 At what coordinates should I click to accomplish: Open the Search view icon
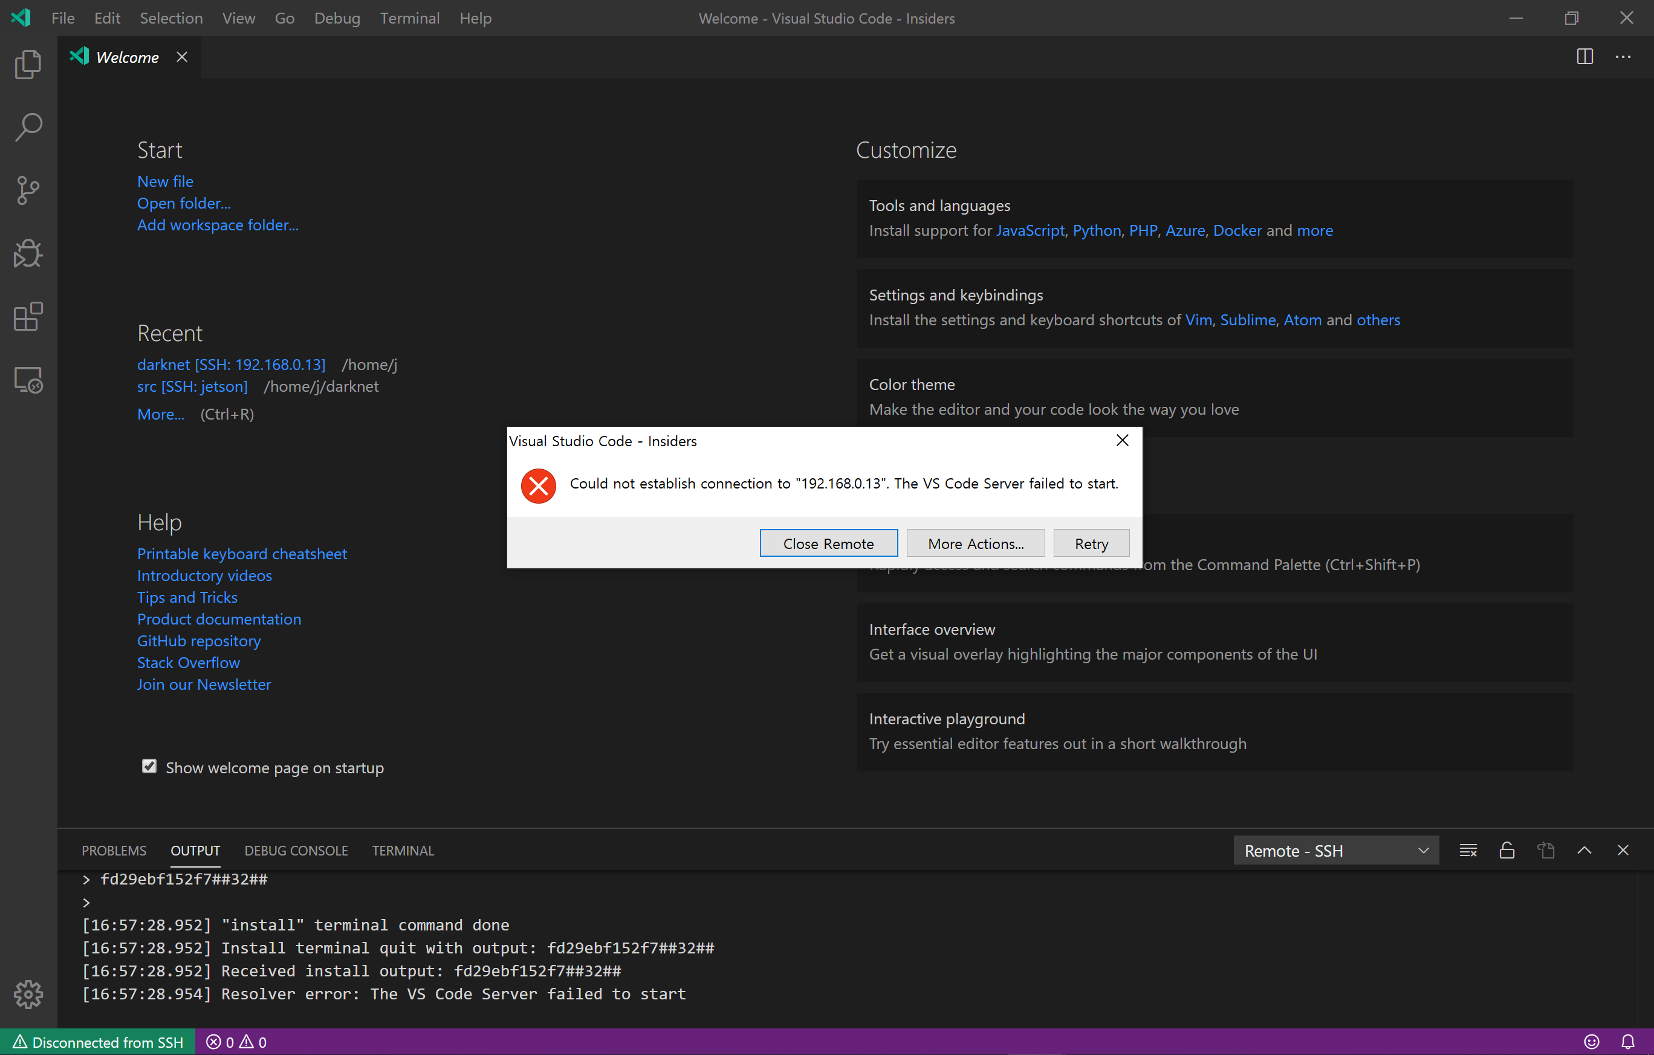pyautogui.click(x=28, y=128)
